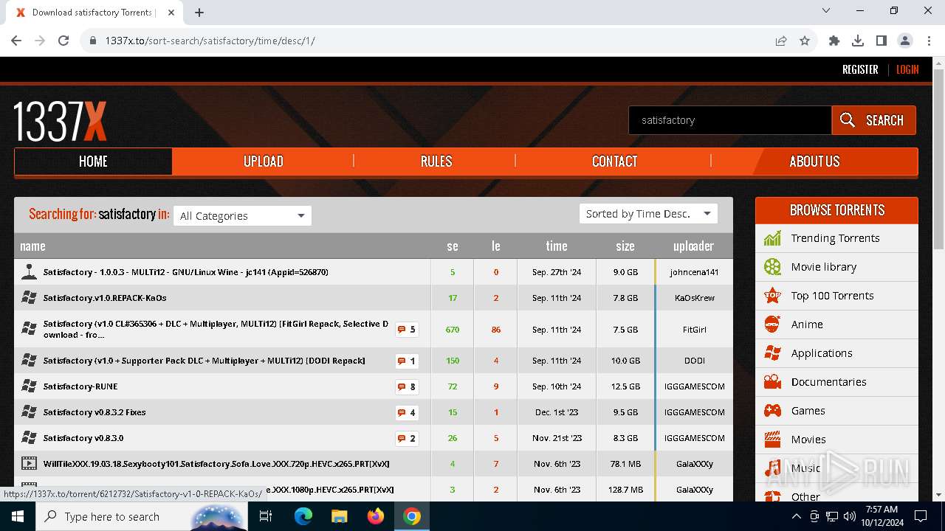The image size is (945, 531).
Task: Sort results by the se column header
Action: tap(453, 246)
